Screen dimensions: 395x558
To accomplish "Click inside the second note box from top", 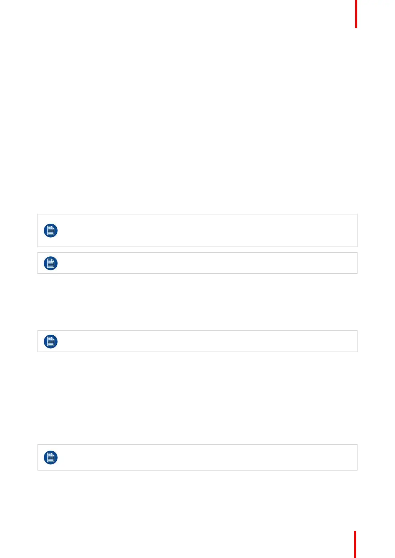I will pyautogui.click(x=197, y=263).
